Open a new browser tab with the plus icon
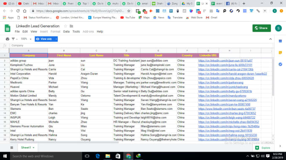Image resolution: width=286 pixels, height=160 pixels. click(x=244, y=3)
